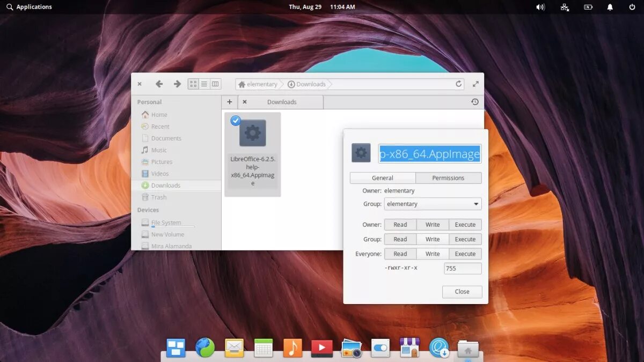Open the battery indicator
The width and height of the screenshot is (644, 362).
pos(588,7)
